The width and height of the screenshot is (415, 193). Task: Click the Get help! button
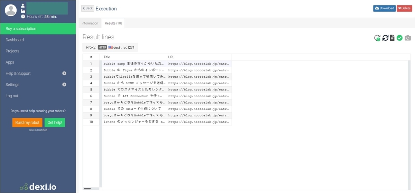click(55, 123)
